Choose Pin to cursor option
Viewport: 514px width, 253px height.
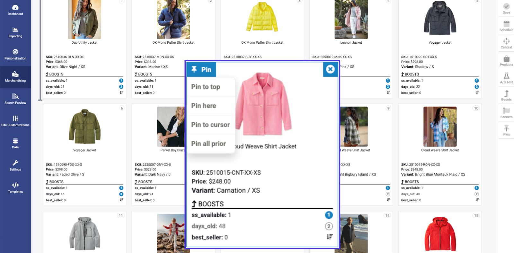[x=211, y=125]
